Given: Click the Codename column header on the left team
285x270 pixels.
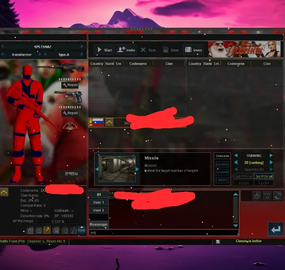Looking at the screenshot, I should [x=138, y=64].
